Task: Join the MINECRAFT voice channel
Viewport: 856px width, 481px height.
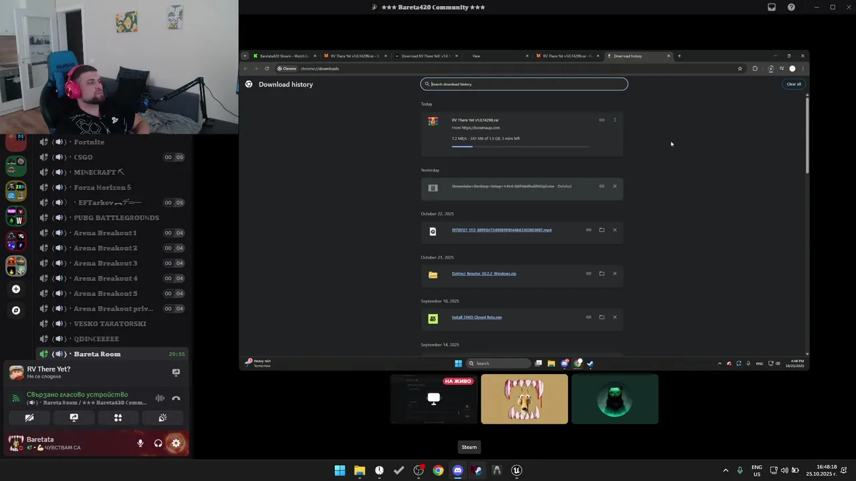Action: click(112, 172)
